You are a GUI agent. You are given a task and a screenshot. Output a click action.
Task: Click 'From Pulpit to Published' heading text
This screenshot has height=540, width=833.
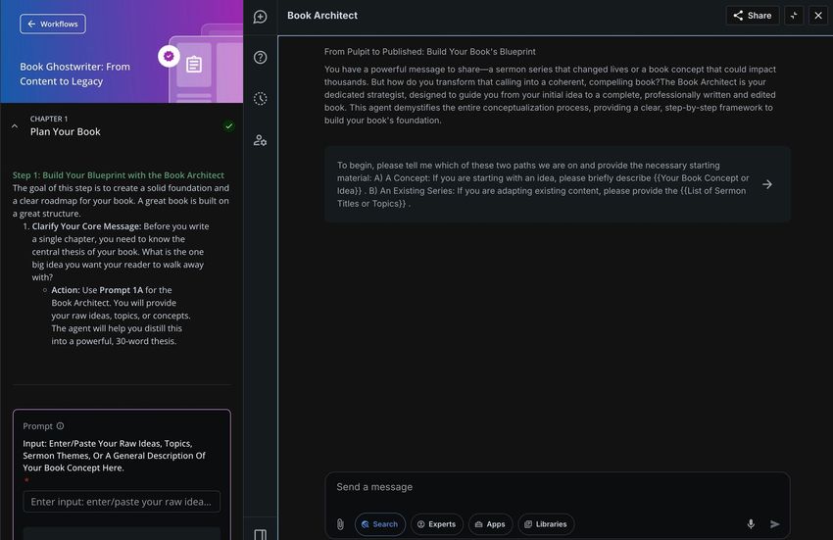(430, 52)
